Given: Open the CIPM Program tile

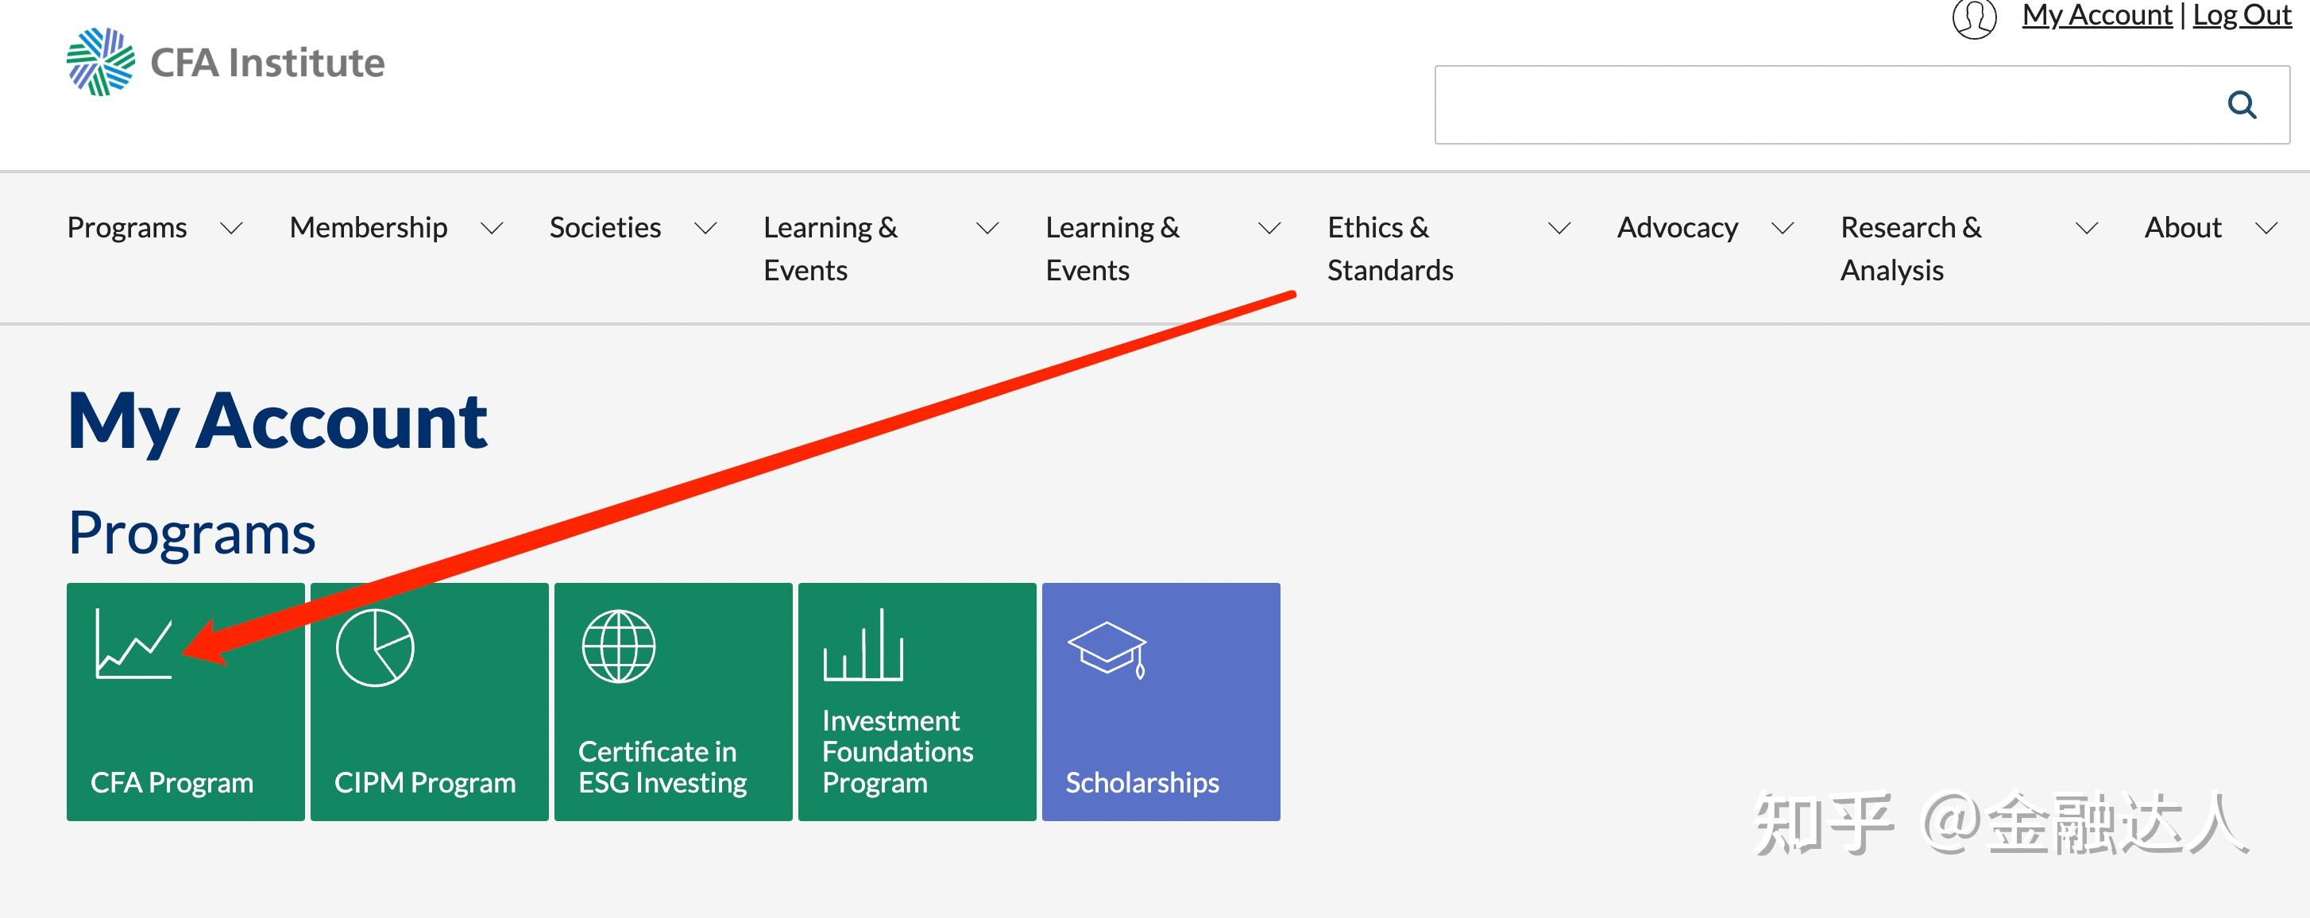Looking at the screenshot, I should click(430, 701).
